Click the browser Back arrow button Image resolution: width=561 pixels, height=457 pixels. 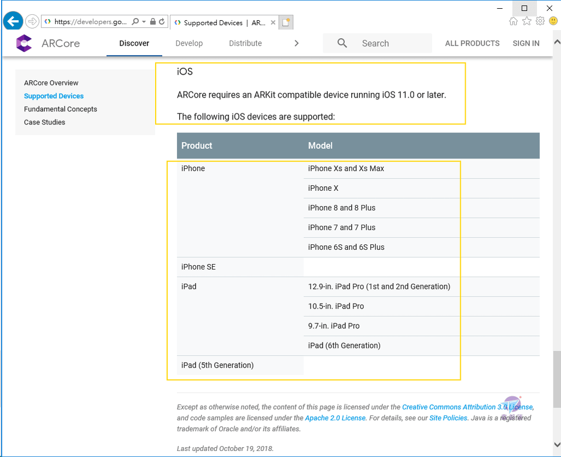point(13,21)
